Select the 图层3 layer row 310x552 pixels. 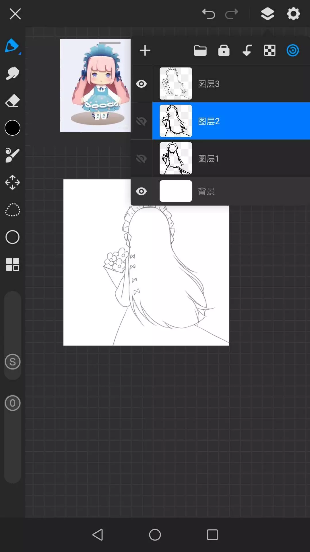coord(230,84)
